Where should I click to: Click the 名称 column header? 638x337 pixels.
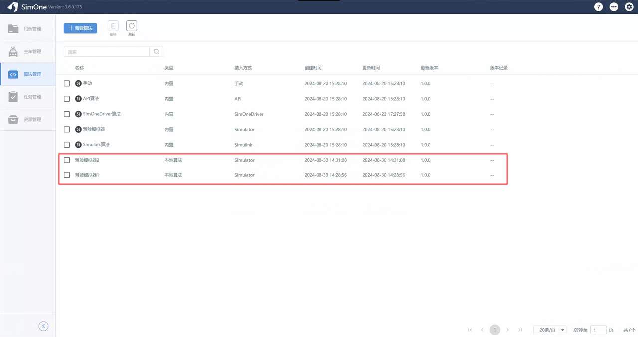pyautogui.click(x=79, y=68)
